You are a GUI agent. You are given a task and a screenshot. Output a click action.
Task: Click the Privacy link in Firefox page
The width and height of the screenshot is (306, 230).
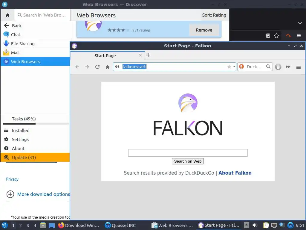pos(12,179)
